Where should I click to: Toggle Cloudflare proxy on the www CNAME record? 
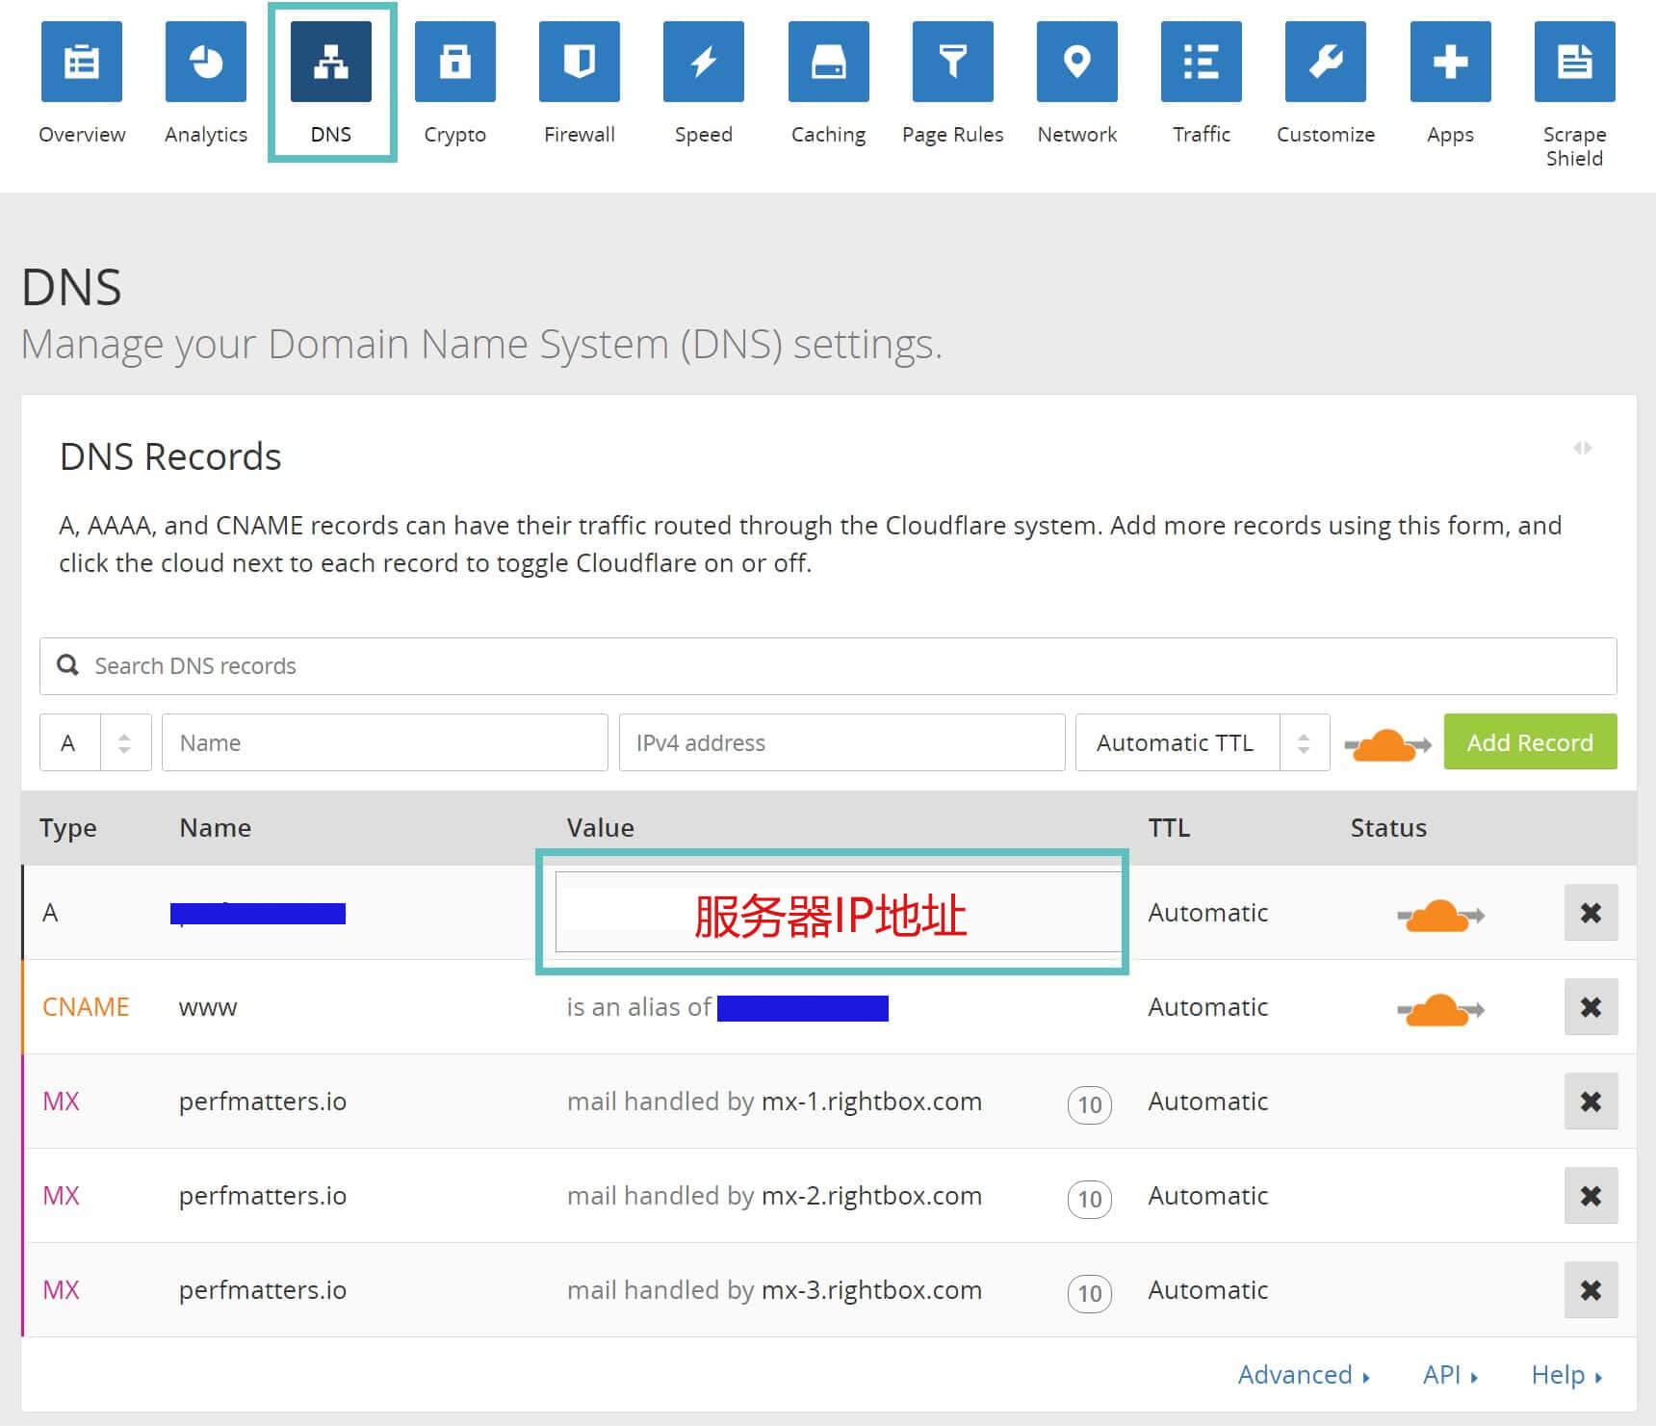[1439, 1007]
